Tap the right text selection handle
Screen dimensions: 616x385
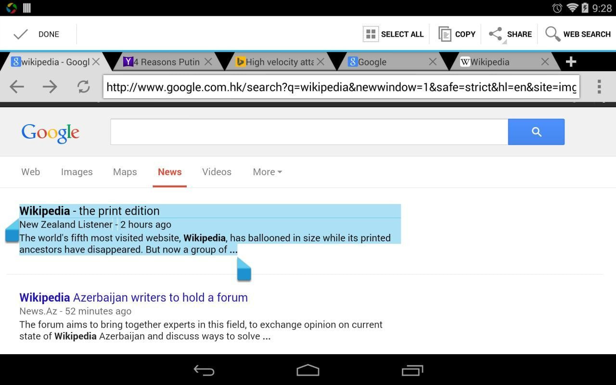click(x=244, y=269)
